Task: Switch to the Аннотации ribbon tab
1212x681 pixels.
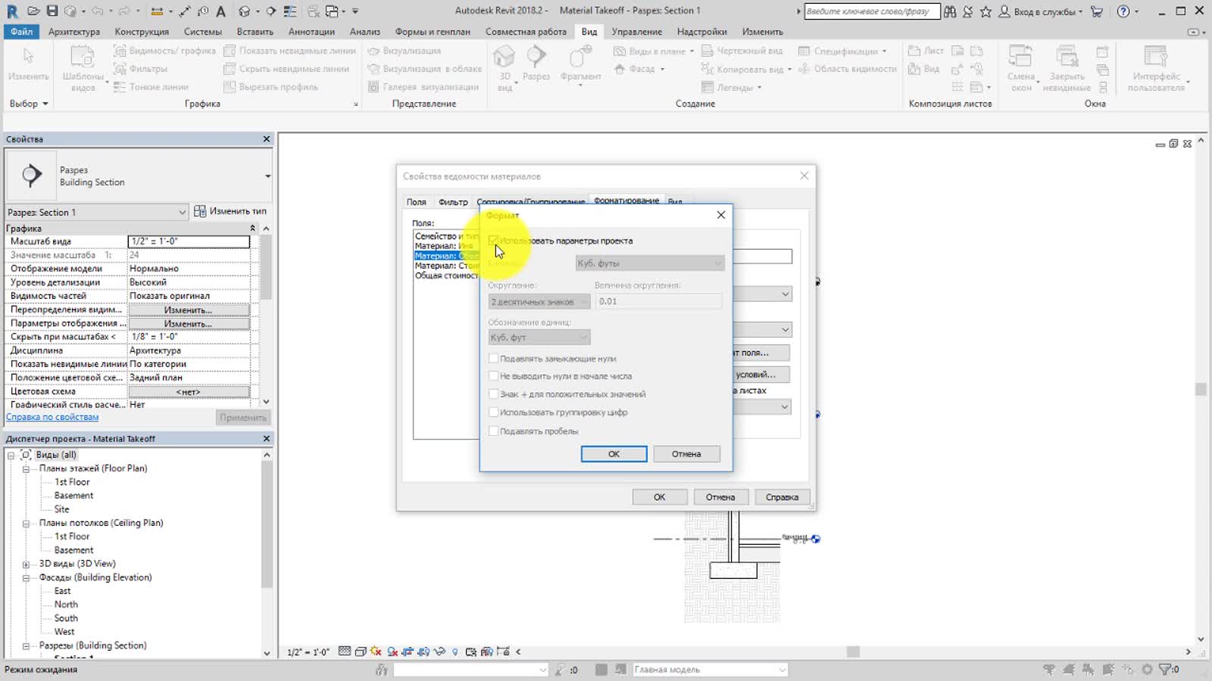Action: click(311, 32)
